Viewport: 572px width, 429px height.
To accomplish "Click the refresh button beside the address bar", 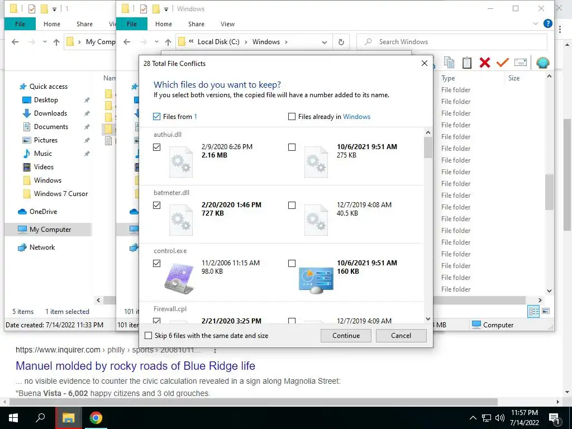I will coord(341,42).
